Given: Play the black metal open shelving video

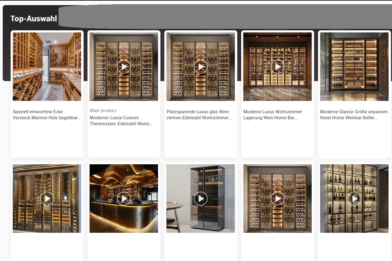Looking at the screenshot, I should 354,199.
